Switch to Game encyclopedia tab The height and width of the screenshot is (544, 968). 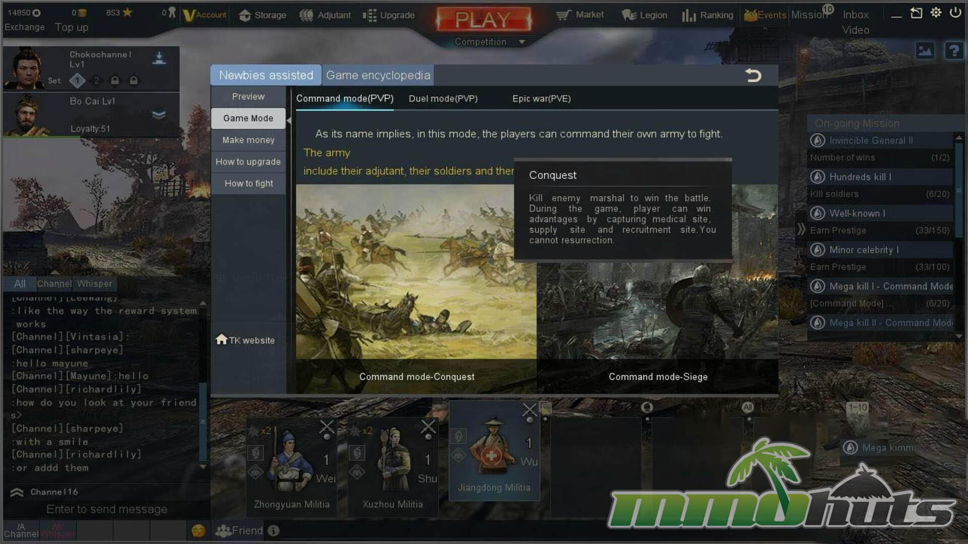coord(378,76)
